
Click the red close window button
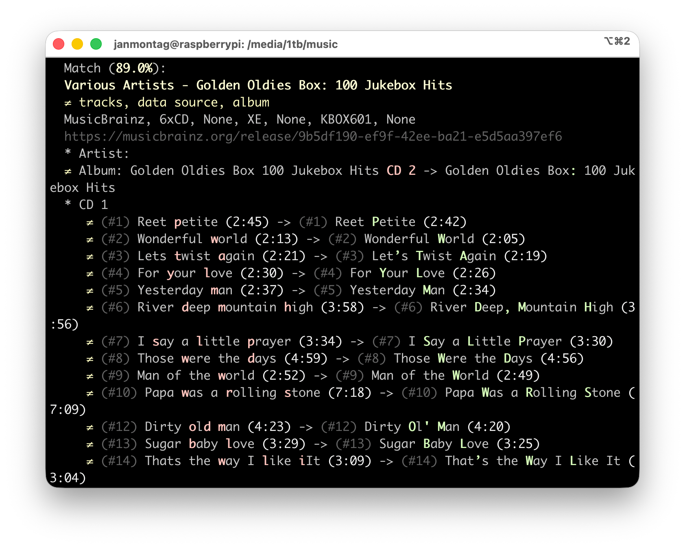click(x=59, y=44)
